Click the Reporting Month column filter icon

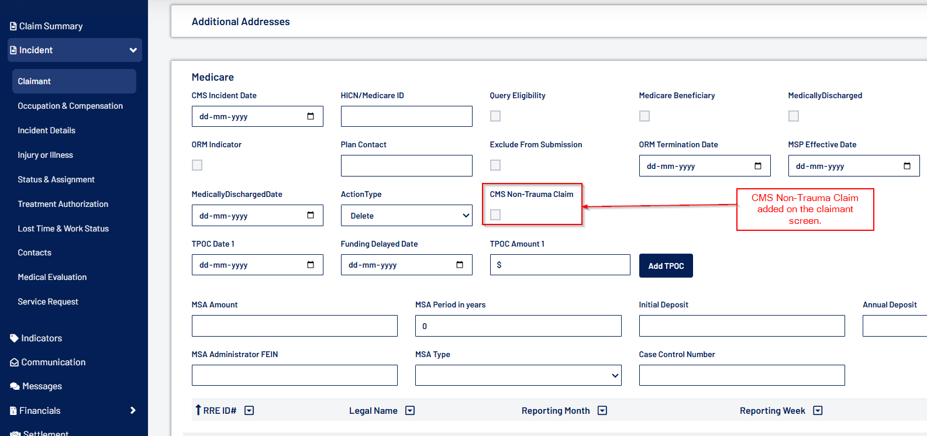pyautogui.click(x=602, y=411)
